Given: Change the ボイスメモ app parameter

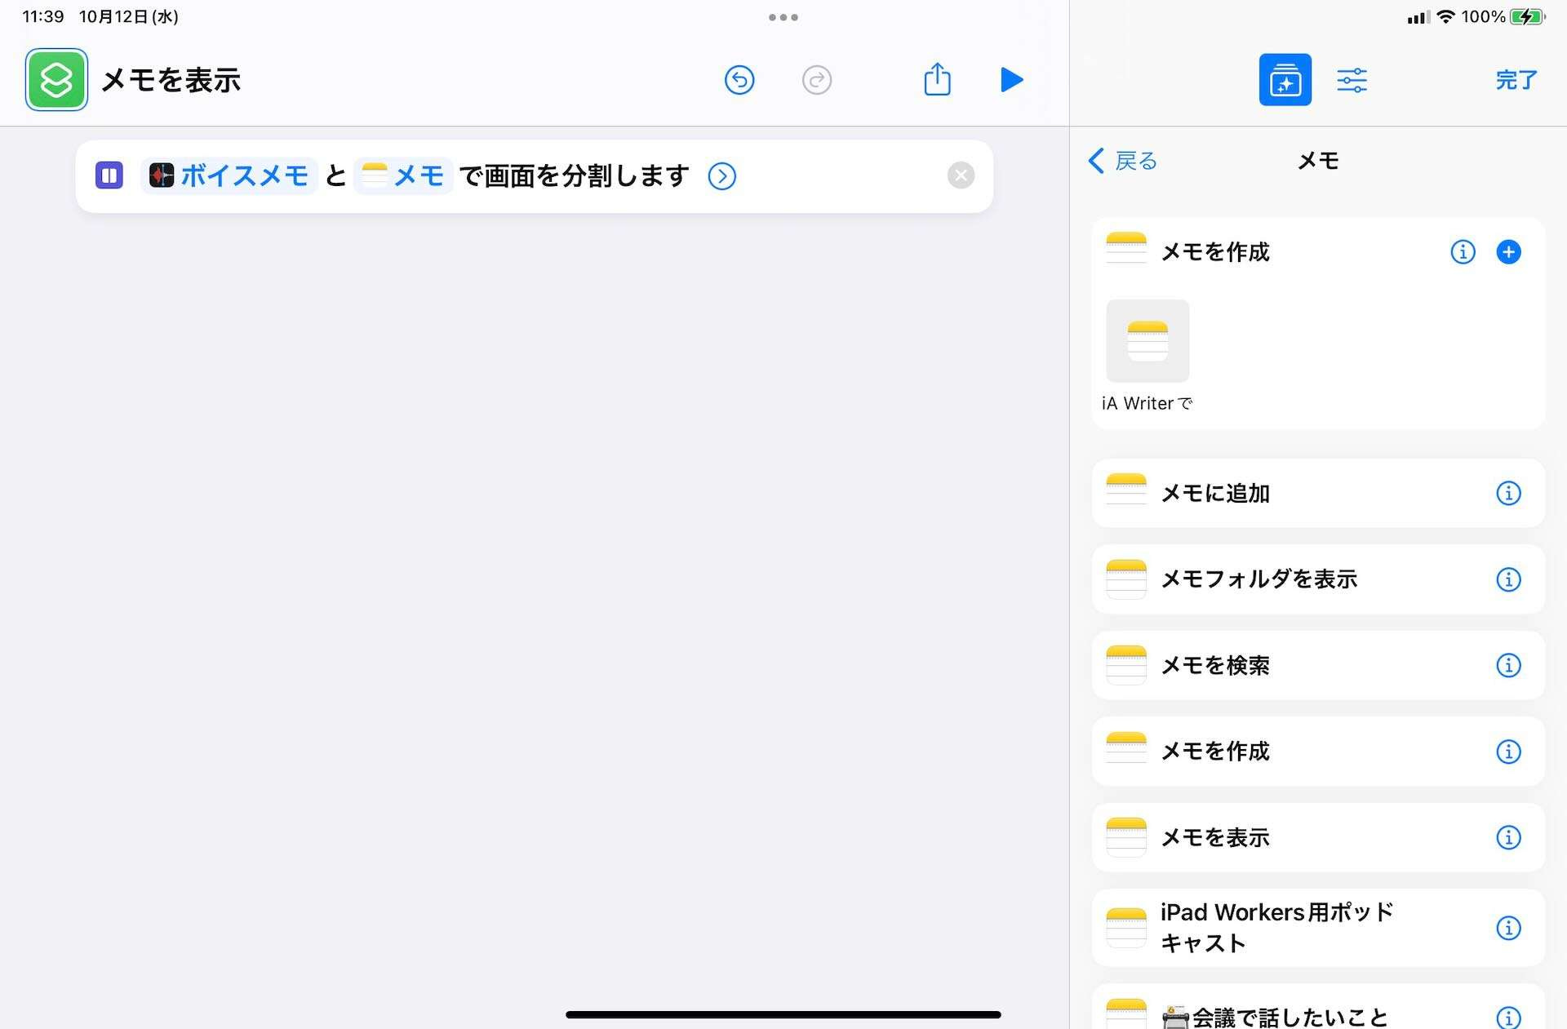Looking at the screenshot, I should 229,176.
